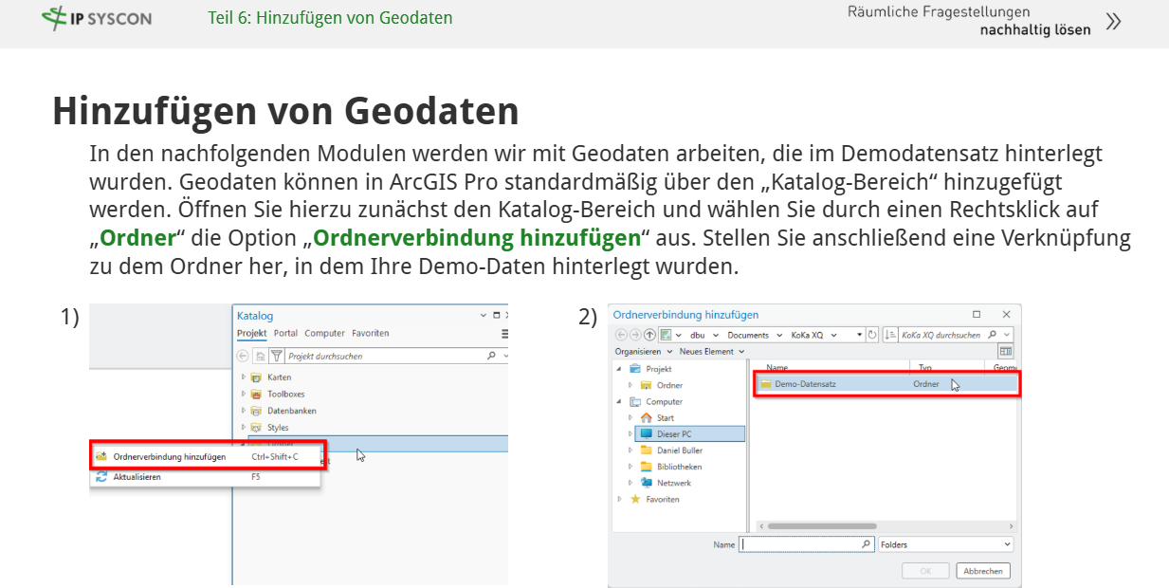The height and width of the screenshot is (588, 1169).
Task: Open the Projekt tab in Katalog pane
Action: [251, 334]
